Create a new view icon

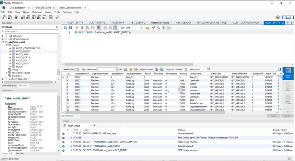coord(34,17)
